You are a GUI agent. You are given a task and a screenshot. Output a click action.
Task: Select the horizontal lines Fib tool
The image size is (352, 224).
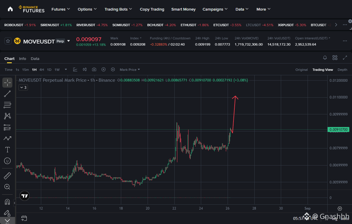(x=7, y=105)
